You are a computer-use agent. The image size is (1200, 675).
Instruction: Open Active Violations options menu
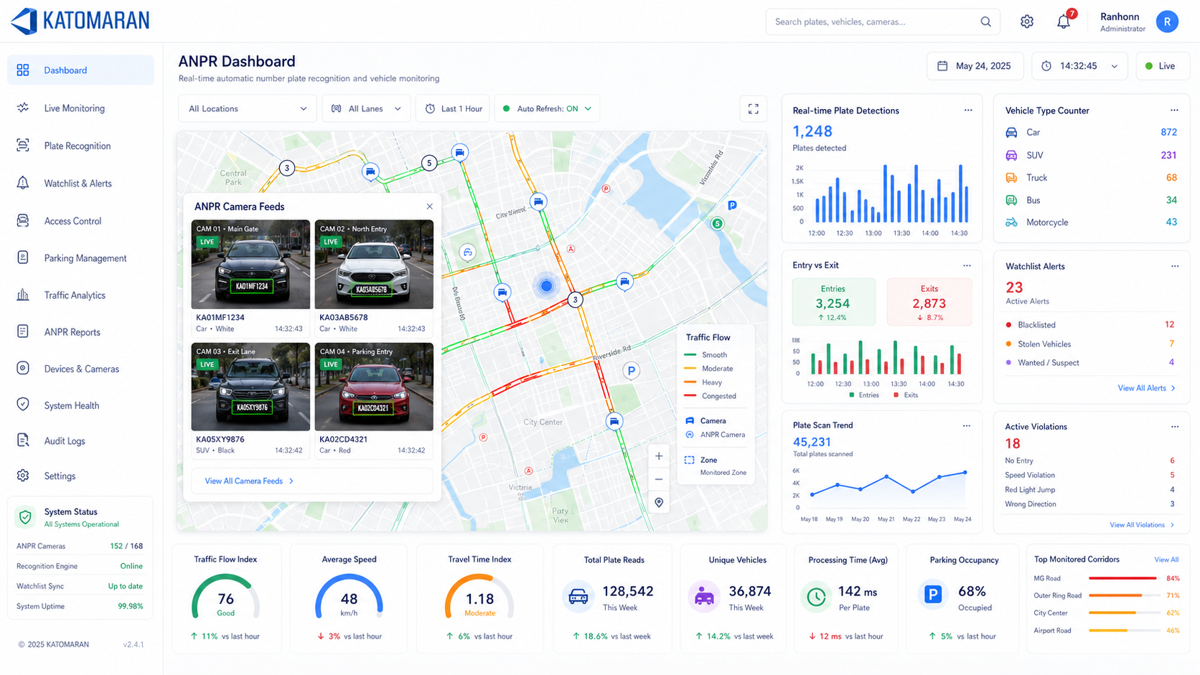pos(1175,427)
